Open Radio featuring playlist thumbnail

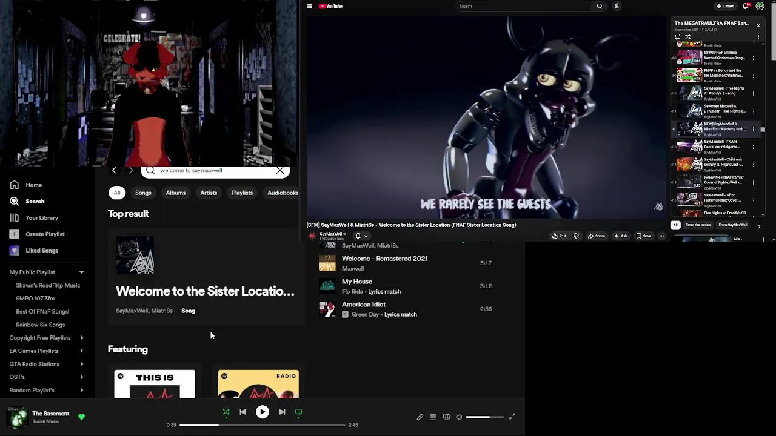258,384
